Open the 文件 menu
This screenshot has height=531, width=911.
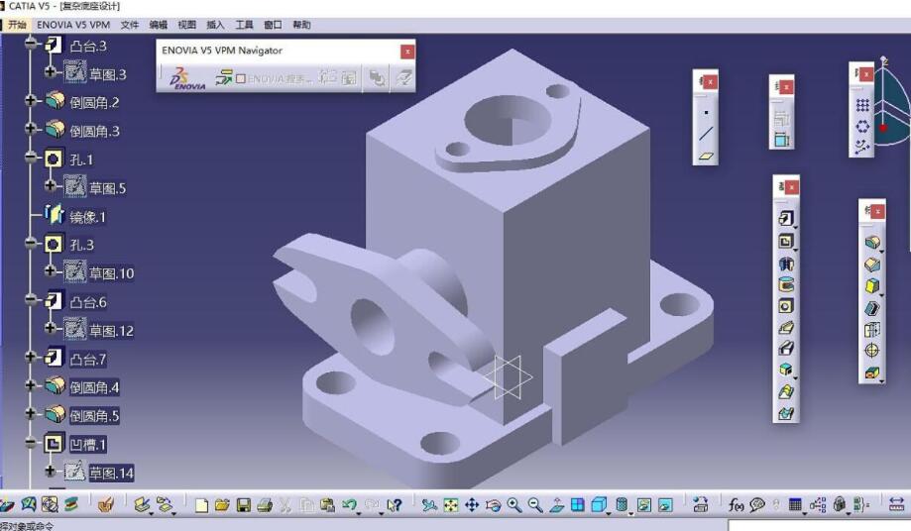[130, 24]
